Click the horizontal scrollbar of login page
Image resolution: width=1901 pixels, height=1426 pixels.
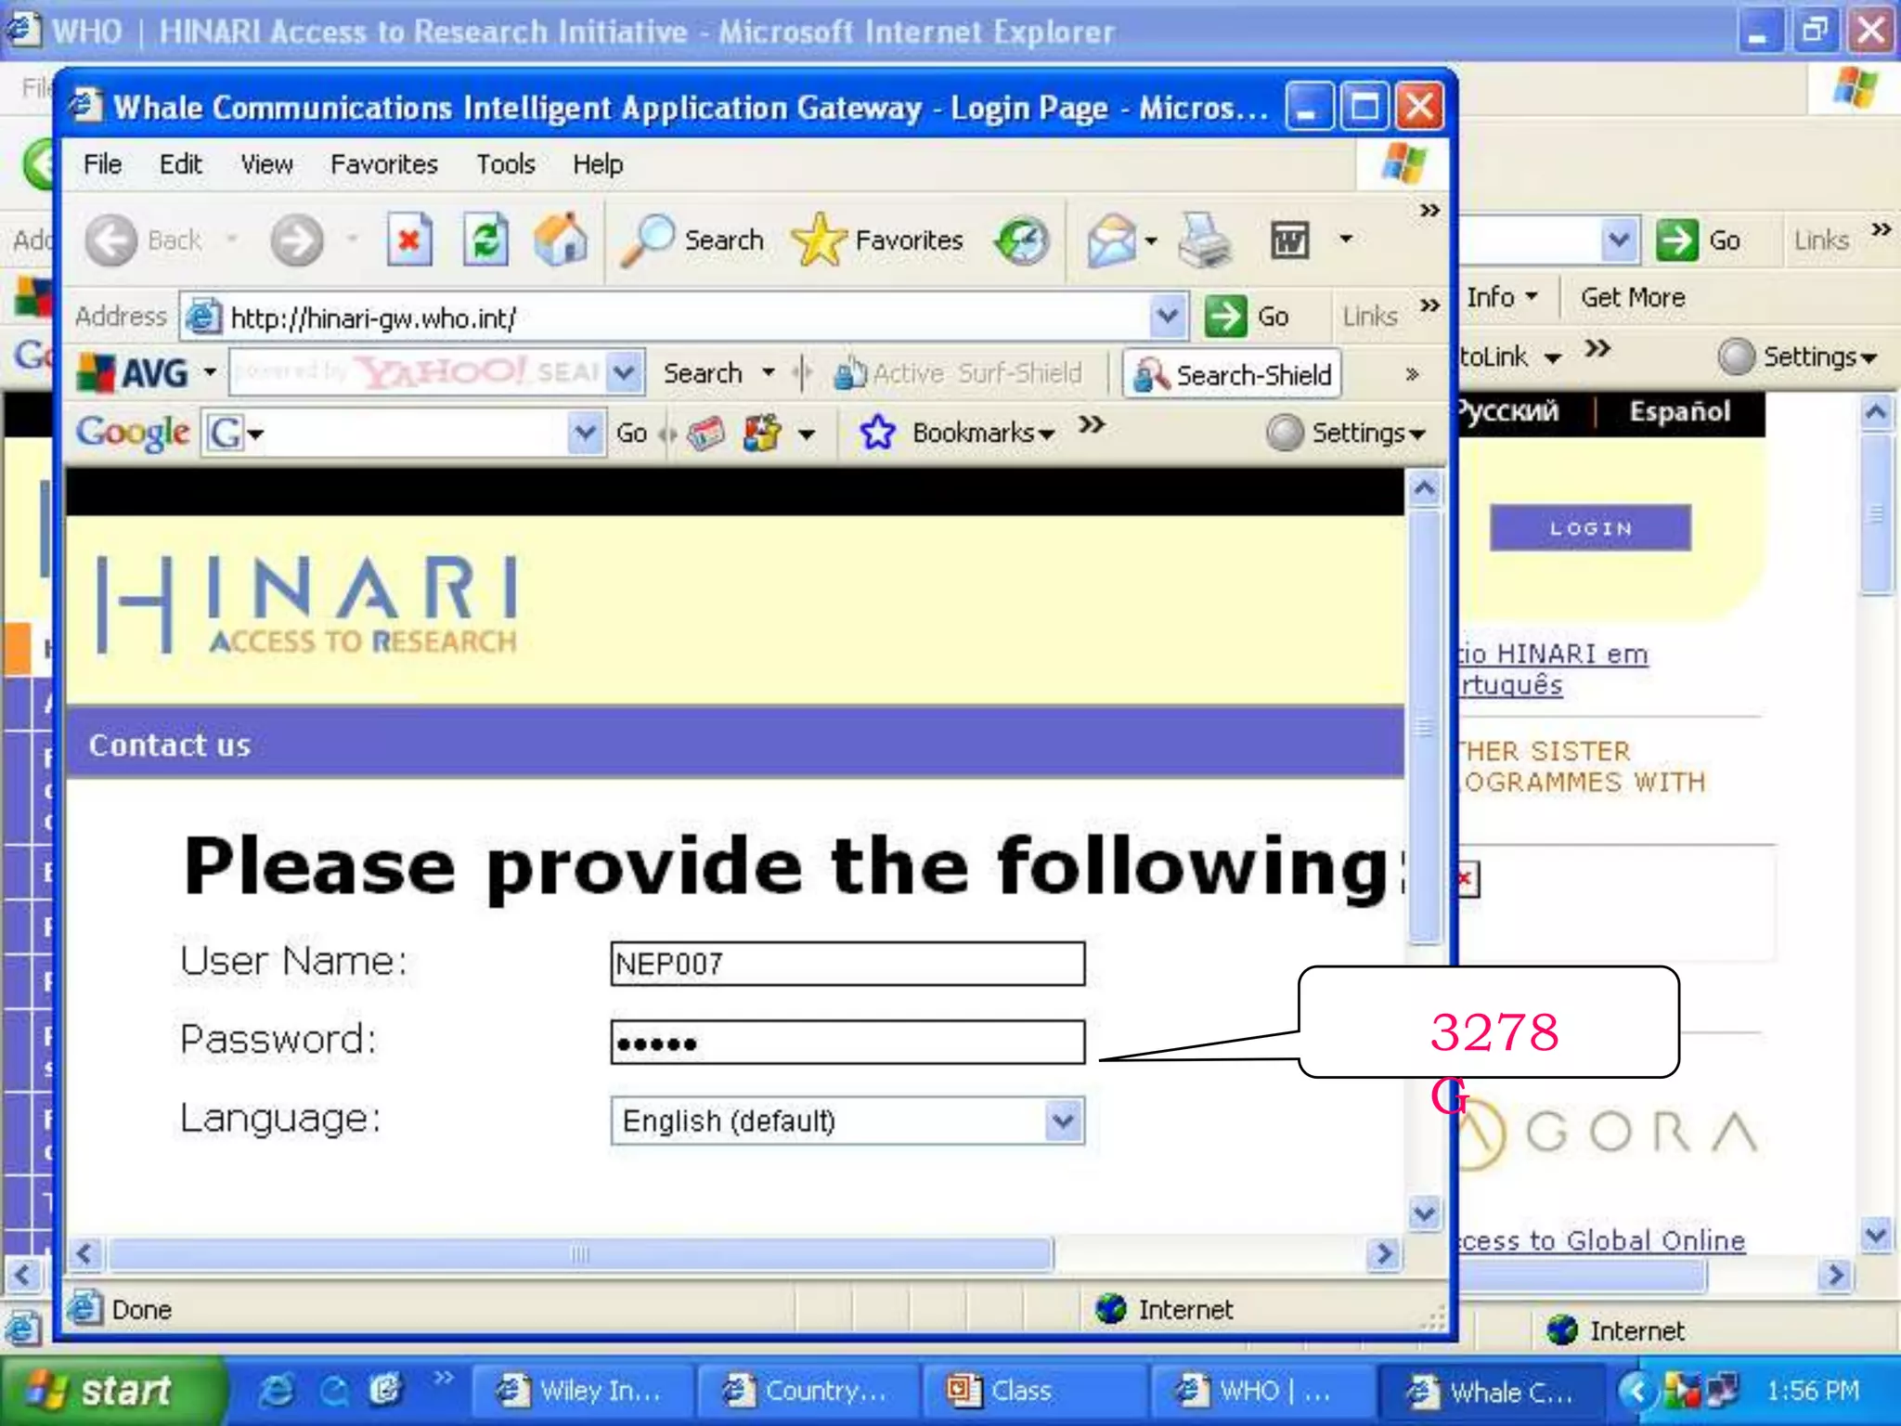tap(580, 1254)
